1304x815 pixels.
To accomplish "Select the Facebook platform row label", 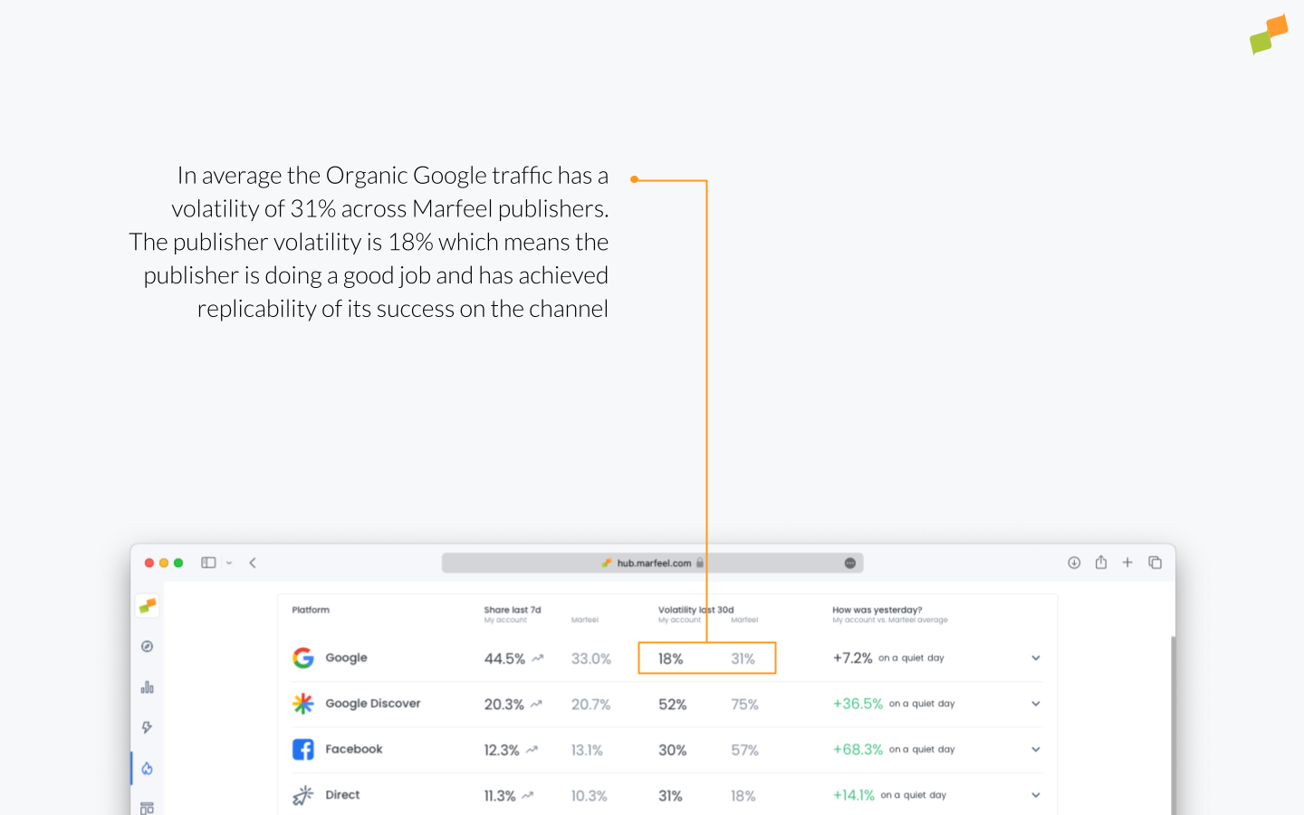I will point(354,750).
